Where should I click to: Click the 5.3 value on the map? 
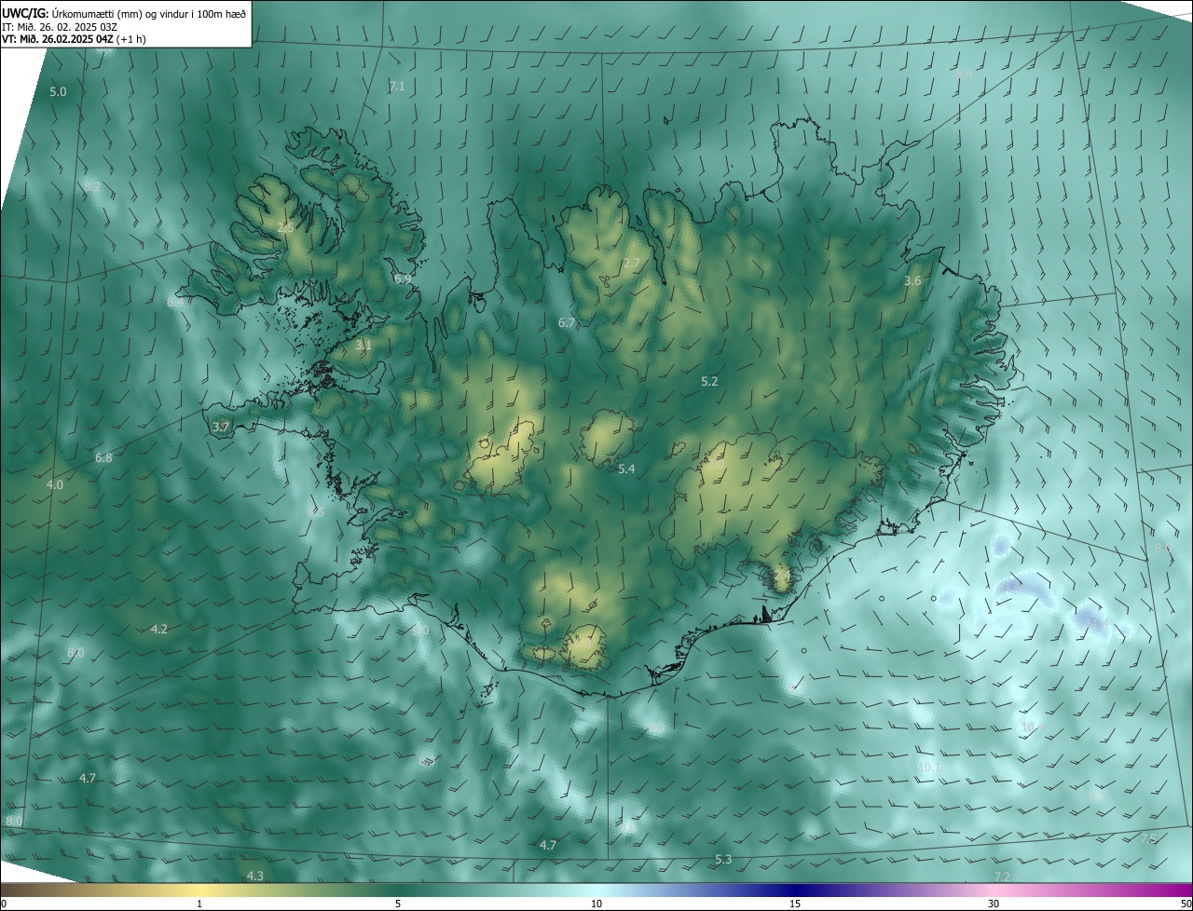pyautogui.click(x=723, y=859)
